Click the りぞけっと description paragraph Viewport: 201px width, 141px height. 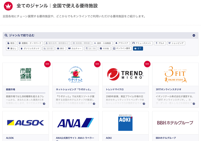75,100
